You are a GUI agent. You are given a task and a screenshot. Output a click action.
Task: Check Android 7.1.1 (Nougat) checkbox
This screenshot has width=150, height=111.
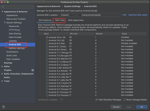[47, 53]
